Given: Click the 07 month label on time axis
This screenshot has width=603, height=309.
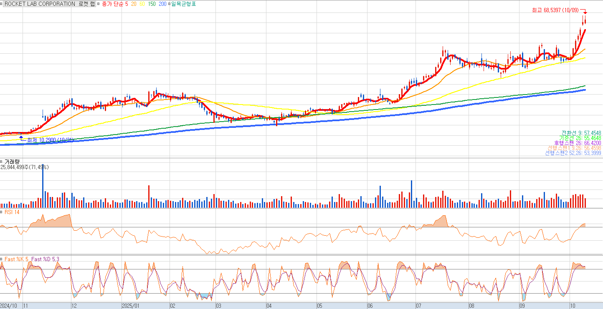Looking at the screenshot, I should [x=419, y=306].
